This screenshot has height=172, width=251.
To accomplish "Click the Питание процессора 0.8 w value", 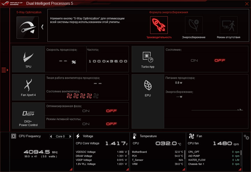I will (178, 83).
